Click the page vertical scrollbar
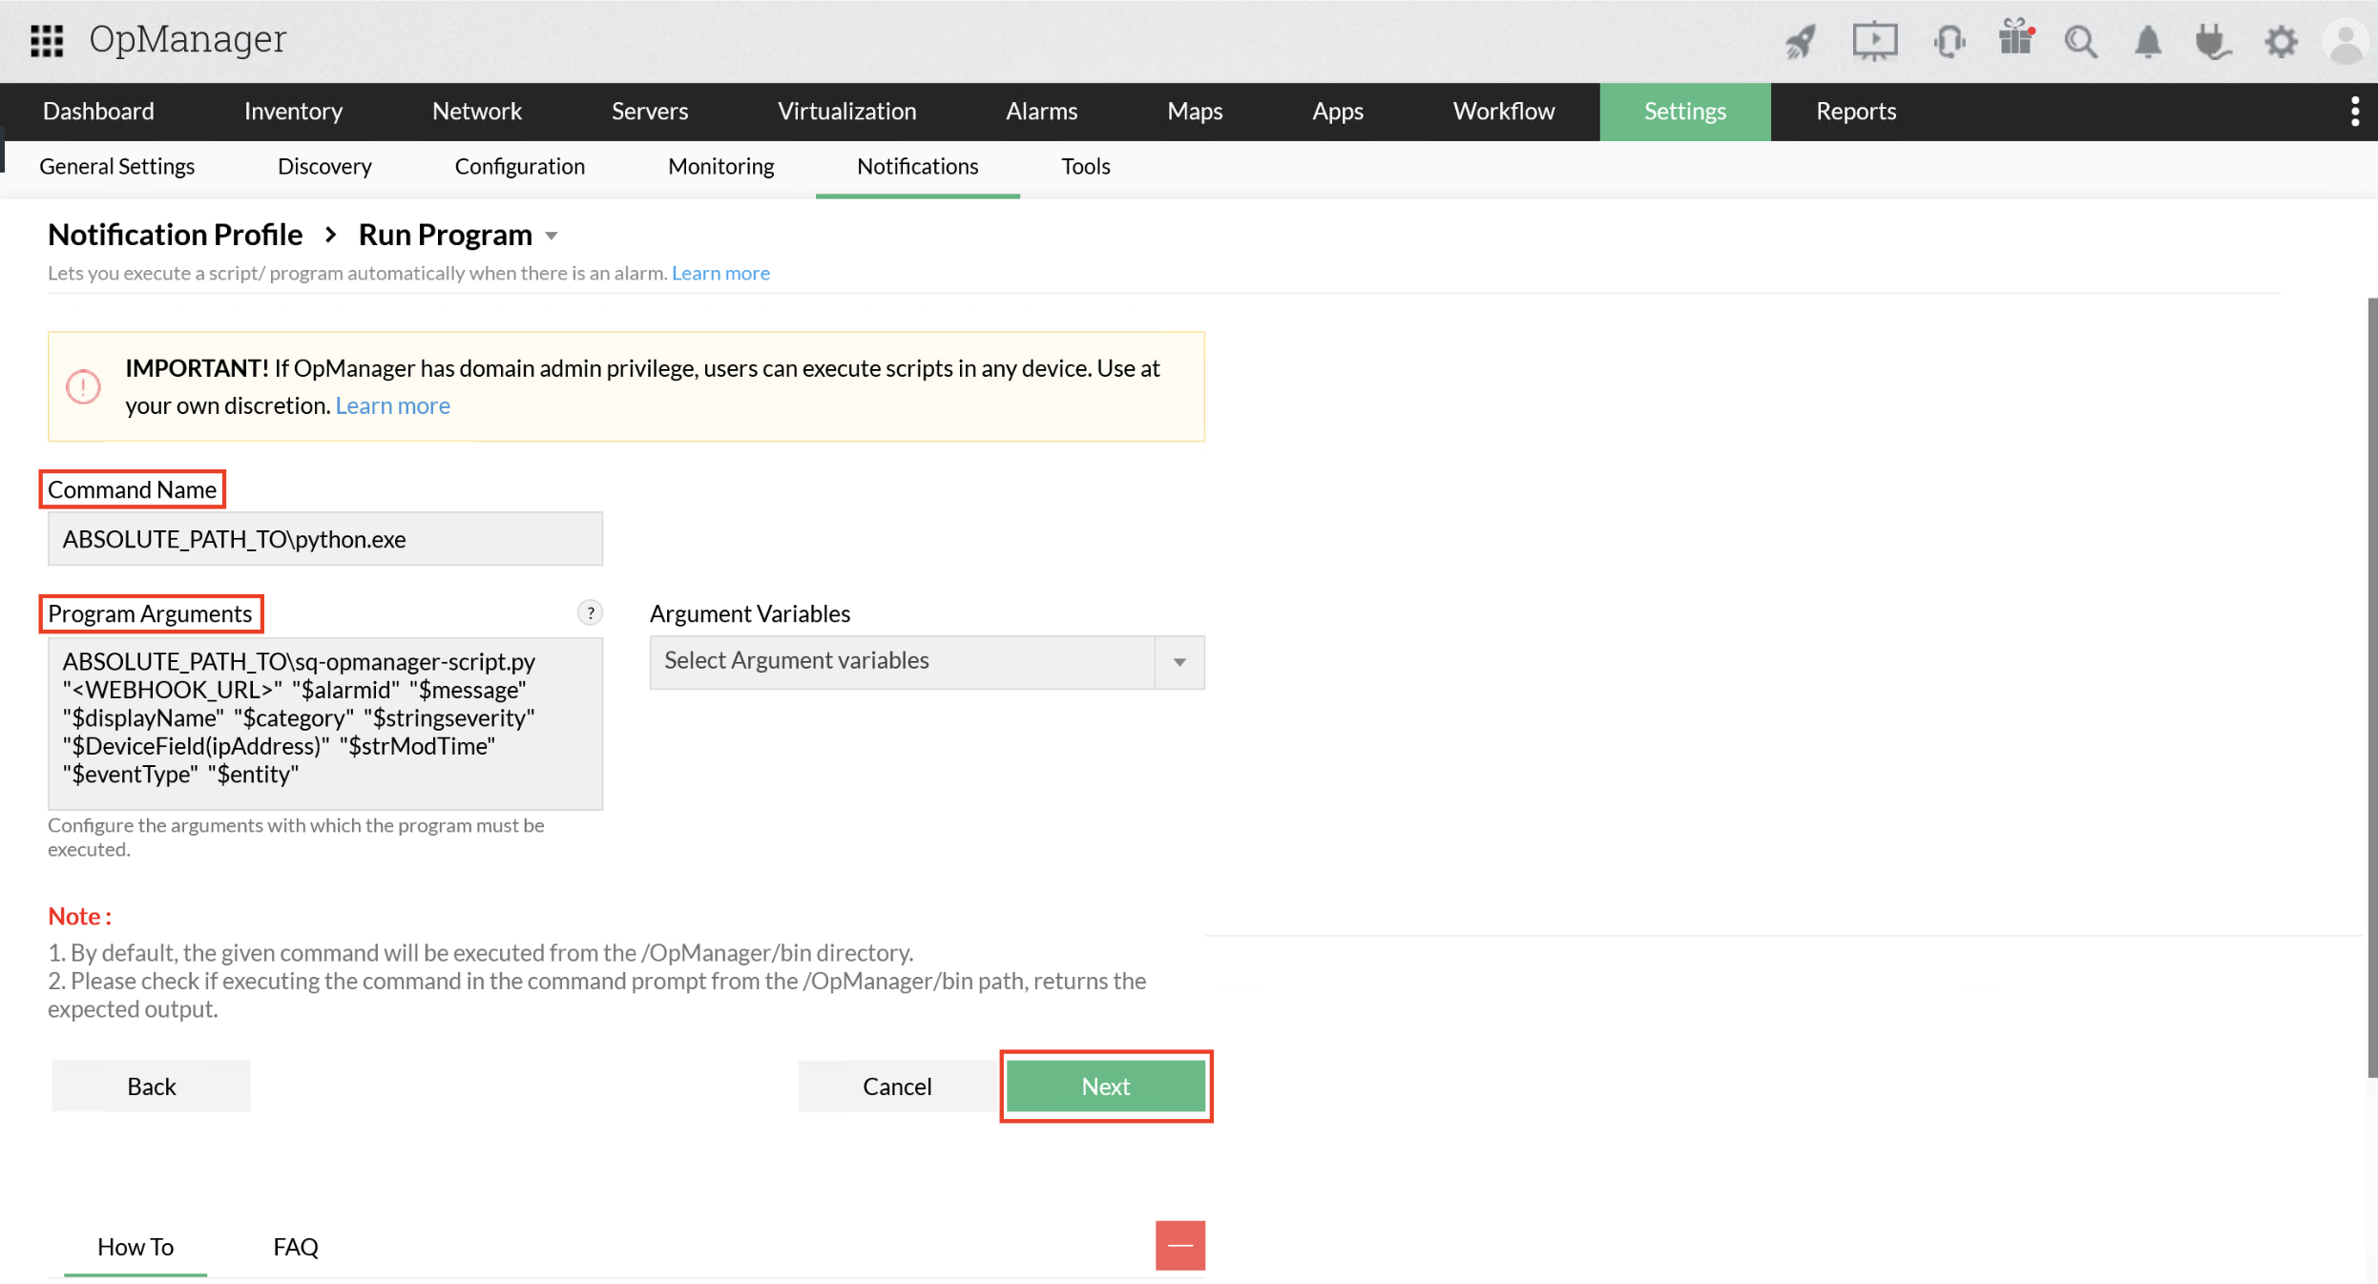The height and width of the screenshot is (1284, 2378). tap(2371, 687)
